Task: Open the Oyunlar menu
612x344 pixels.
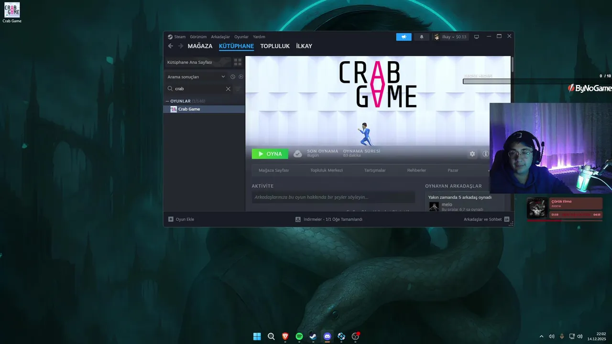Action: (241, 37)
